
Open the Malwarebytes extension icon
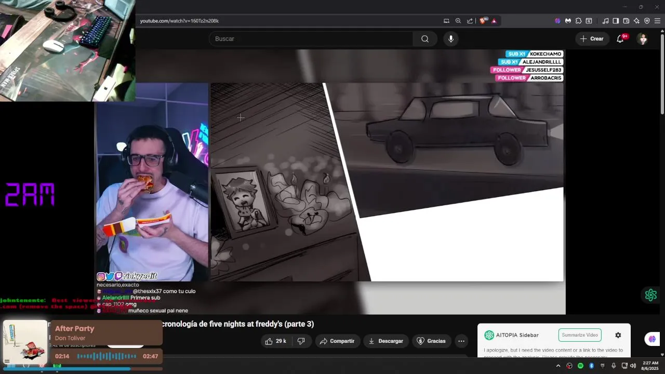[x=568, y=21]
